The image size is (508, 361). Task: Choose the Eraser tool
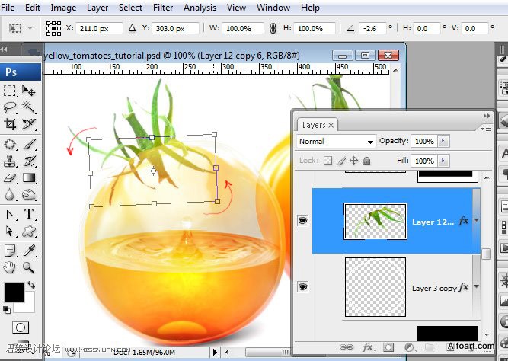(x=10, y=178)
